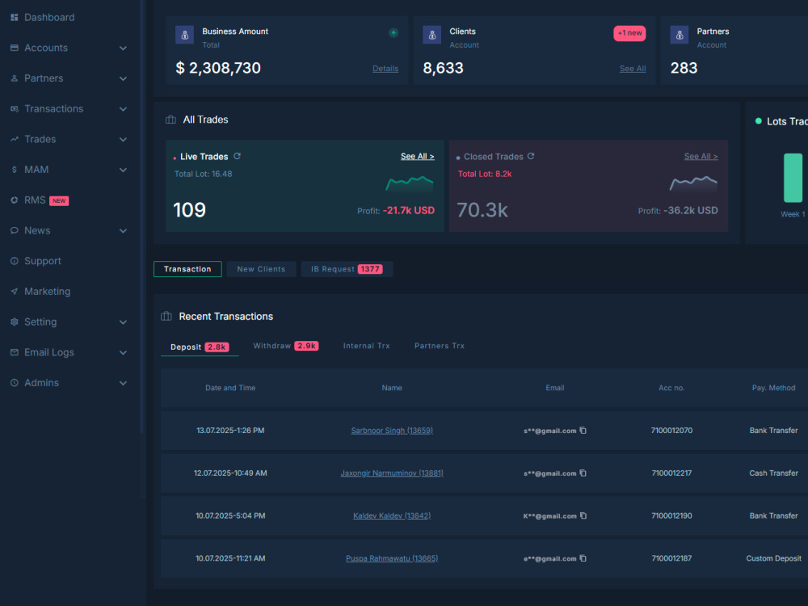Expand the MAM sidebar chevron
Image resolution: width=808 pixels, height=606 pixels.
point(123,170)
